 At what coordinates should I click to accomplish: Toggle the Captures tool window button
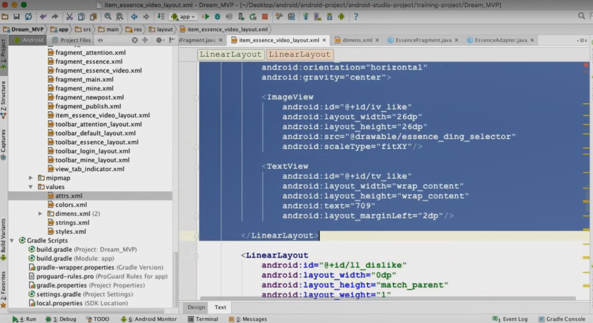pos(4,145)
